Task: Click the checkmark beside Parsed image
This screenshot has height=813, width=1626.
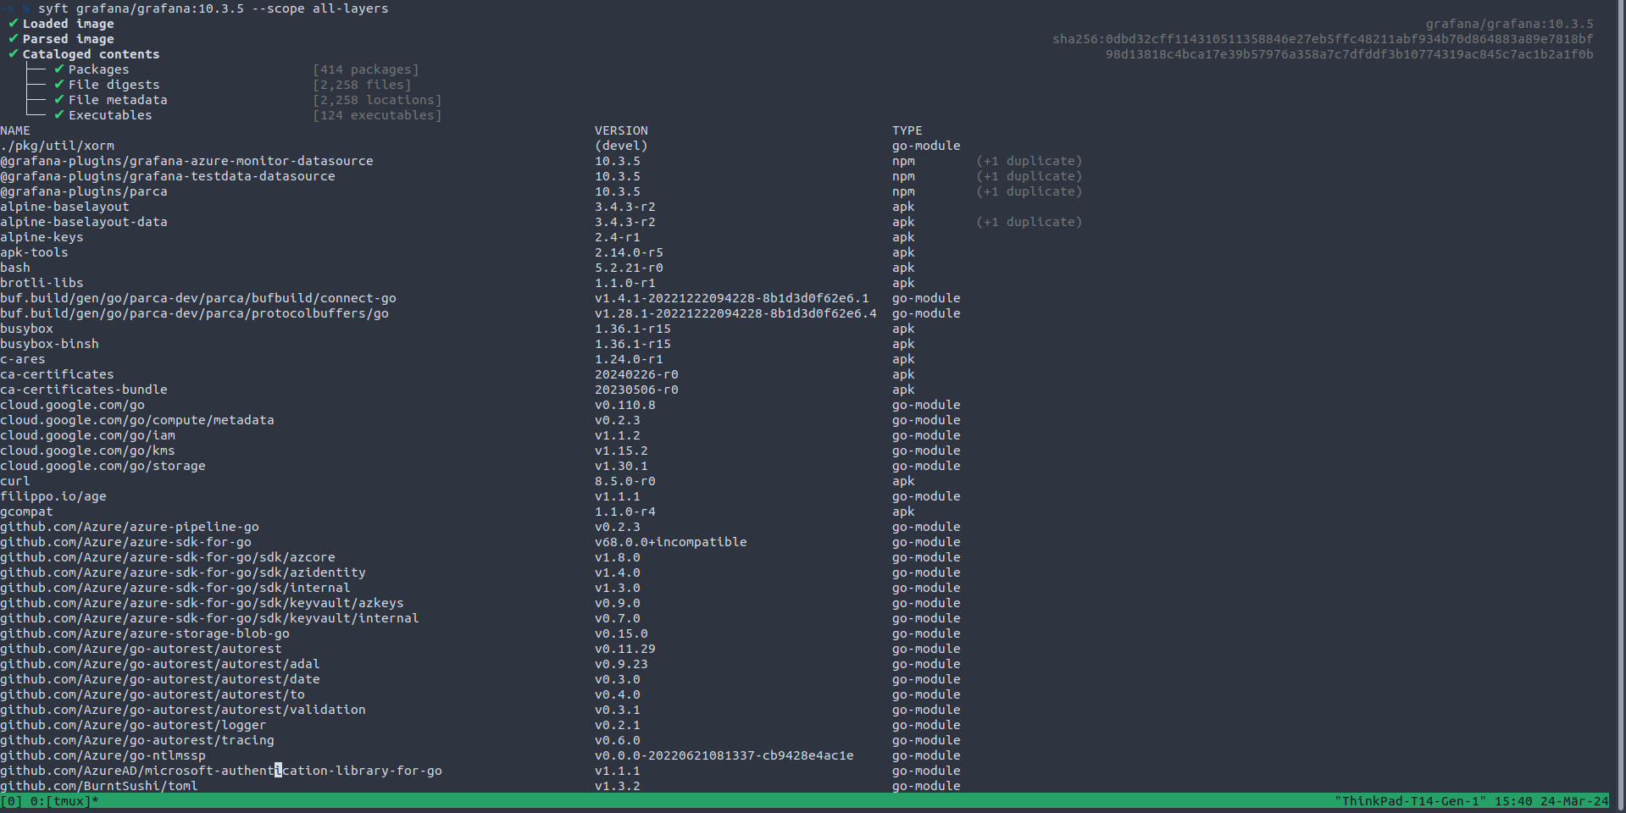Action: (x=14, y=39)
